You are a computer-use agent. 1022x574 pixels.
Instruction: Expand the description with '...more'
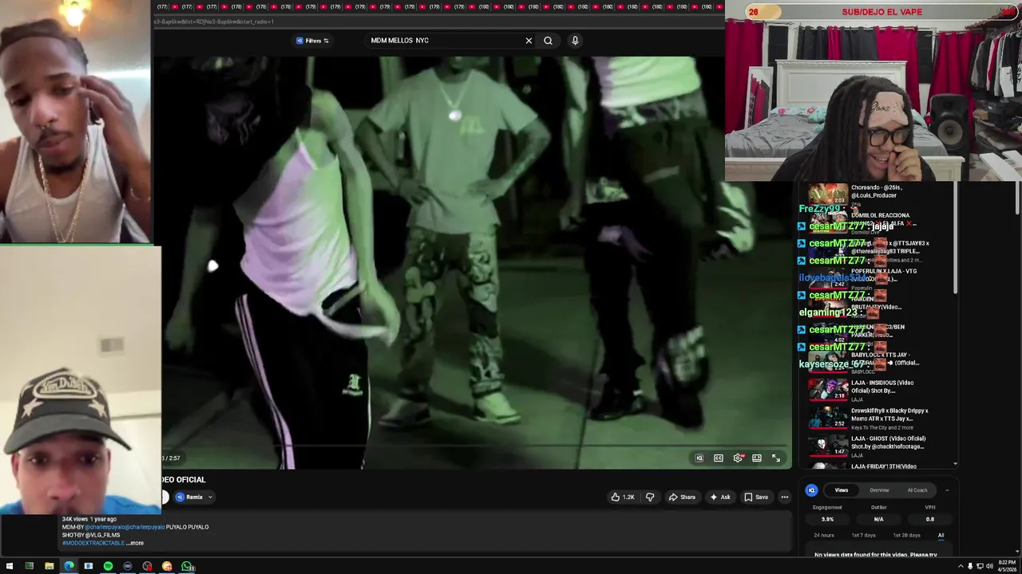[134, 543]
